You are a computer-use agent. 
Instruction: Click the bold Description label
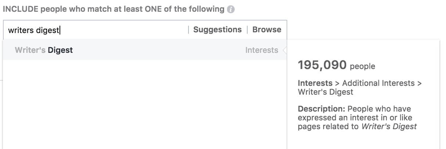[x=321, y=109]
